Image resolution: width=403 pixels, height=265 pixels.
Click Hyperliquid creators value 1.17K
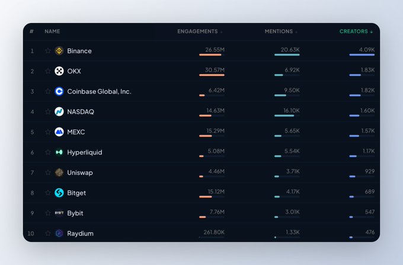point(369,151)
